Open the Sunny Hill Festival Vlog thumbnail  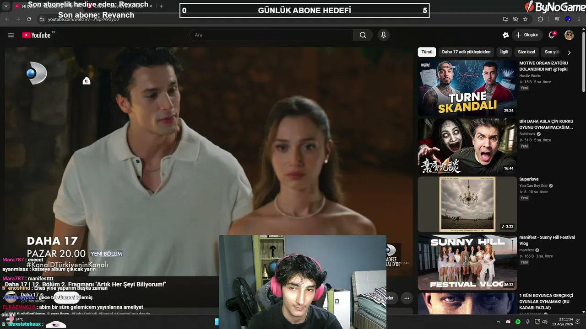pyautogui.click(x=467, y=262)
